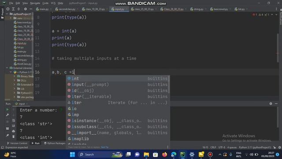Open the File menu
This screenshot has height=159, width=282.
pos(11,3)
